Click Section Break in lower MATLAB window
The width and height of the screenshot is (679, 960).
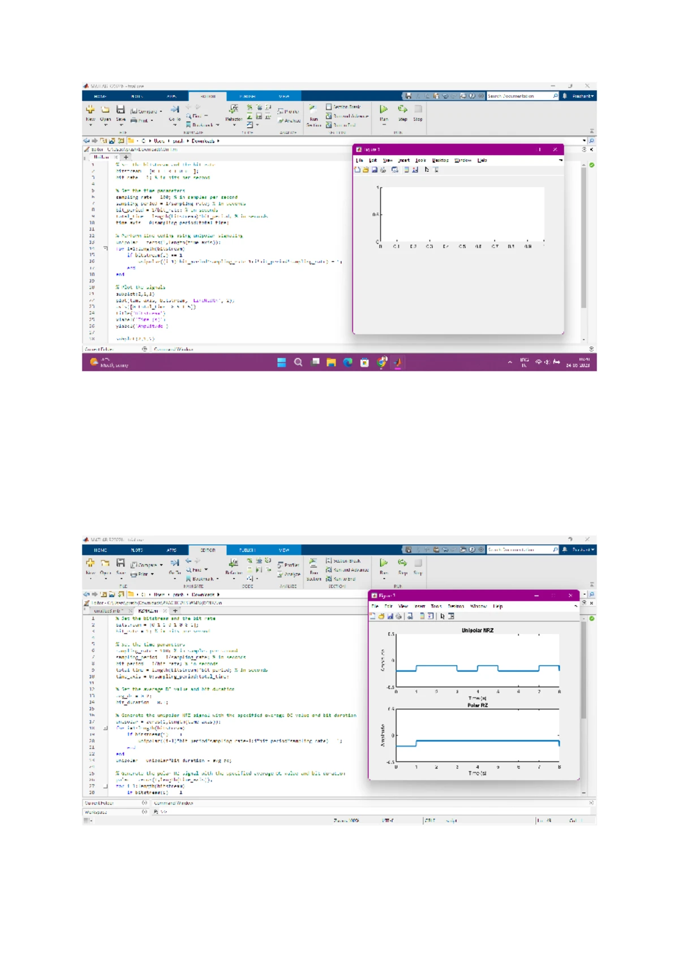343,560
